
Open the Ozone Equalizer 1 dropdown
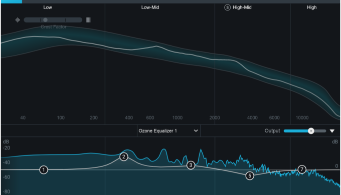pos(168,131)
